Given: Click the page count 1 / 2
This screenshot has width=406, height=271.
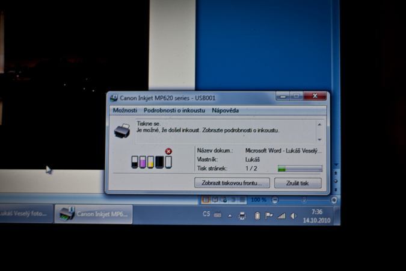Looking at the screenshot, I should pyautogui.click(x=251, y=169).
